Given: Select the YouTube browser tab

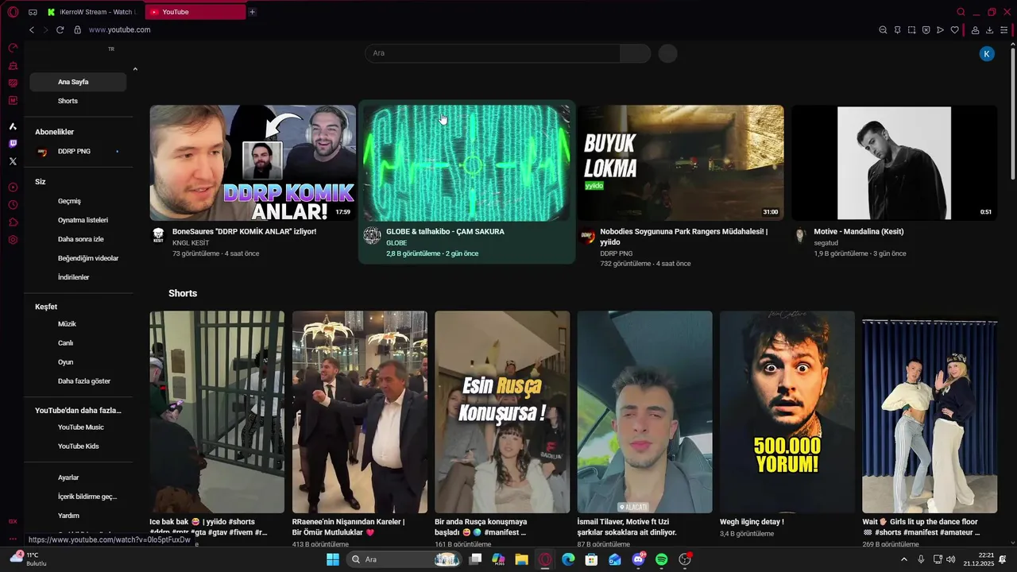Looking at the screenshot, I should pyautogui.click(x=196, y=12).
